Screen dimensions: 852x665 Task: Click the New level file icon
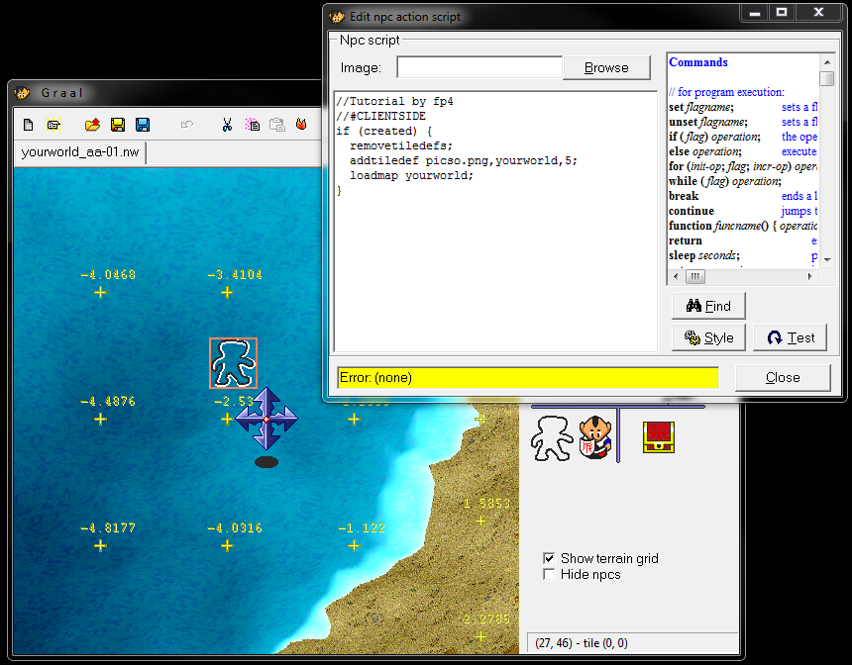pos(28,125)
